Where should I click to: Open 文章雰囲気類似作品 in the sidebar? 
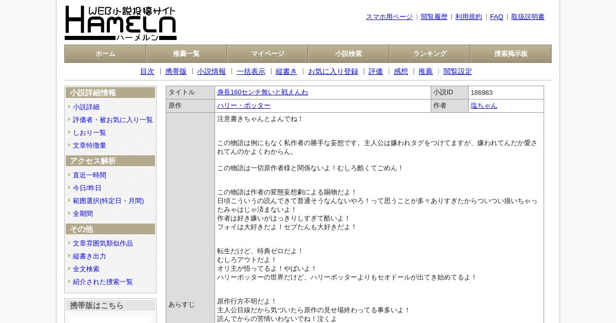[103, 244]
